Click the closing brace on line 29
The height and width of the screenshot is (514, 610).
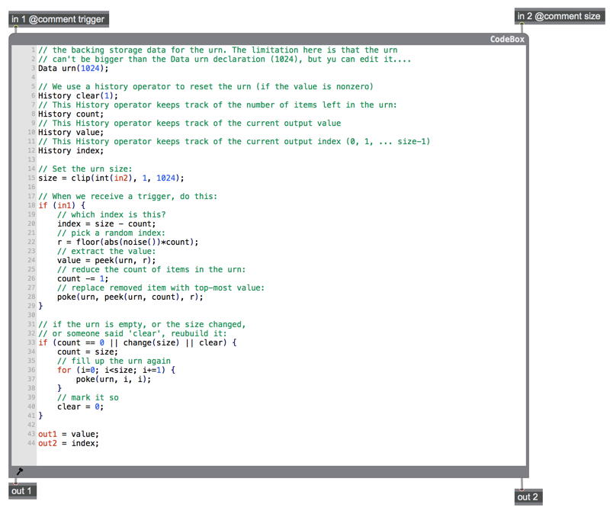pyautogui.click(x=40, y=307)
